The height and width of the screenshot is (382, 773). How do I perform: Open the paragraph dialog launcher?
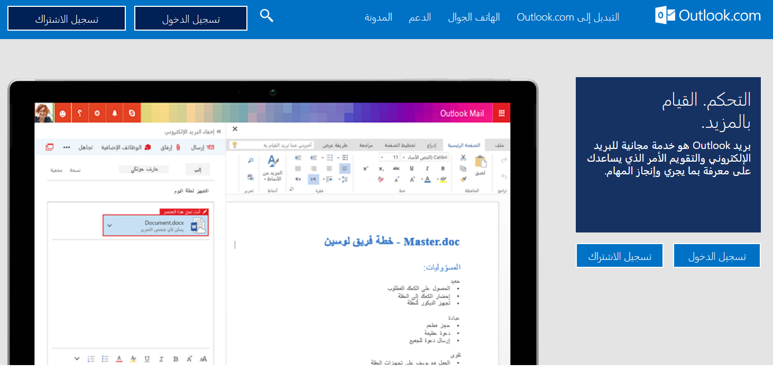point(291,189)
